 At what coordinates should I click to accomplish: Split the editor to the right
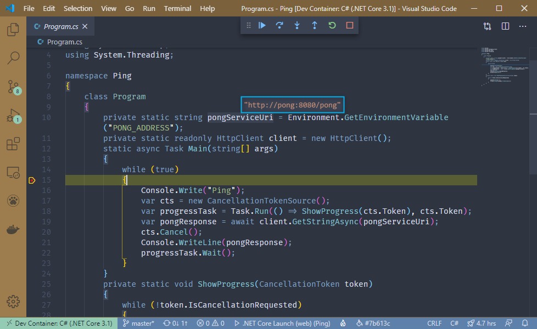(x=505, y=26)
